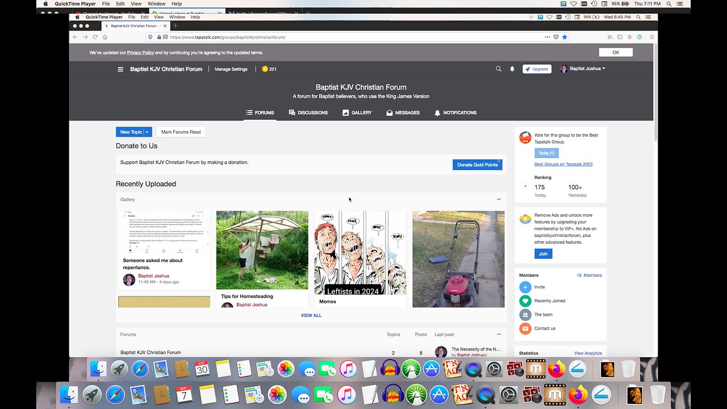Screen dimensions: 727x409
Task: Open the NOTIFICATIONS tab
Action: pos(455,112)
